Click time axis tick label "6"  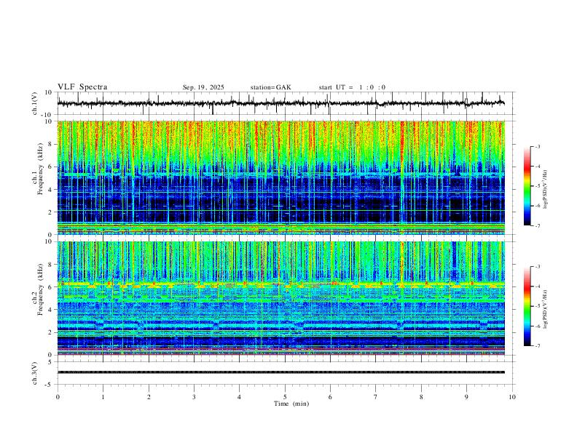[330, 397]
